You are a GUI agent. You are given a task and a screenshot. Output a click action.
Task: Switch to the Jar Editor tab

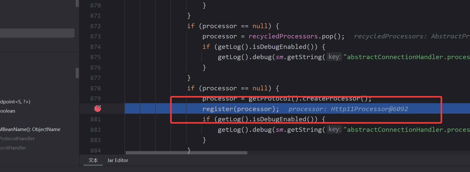point(118,160)
